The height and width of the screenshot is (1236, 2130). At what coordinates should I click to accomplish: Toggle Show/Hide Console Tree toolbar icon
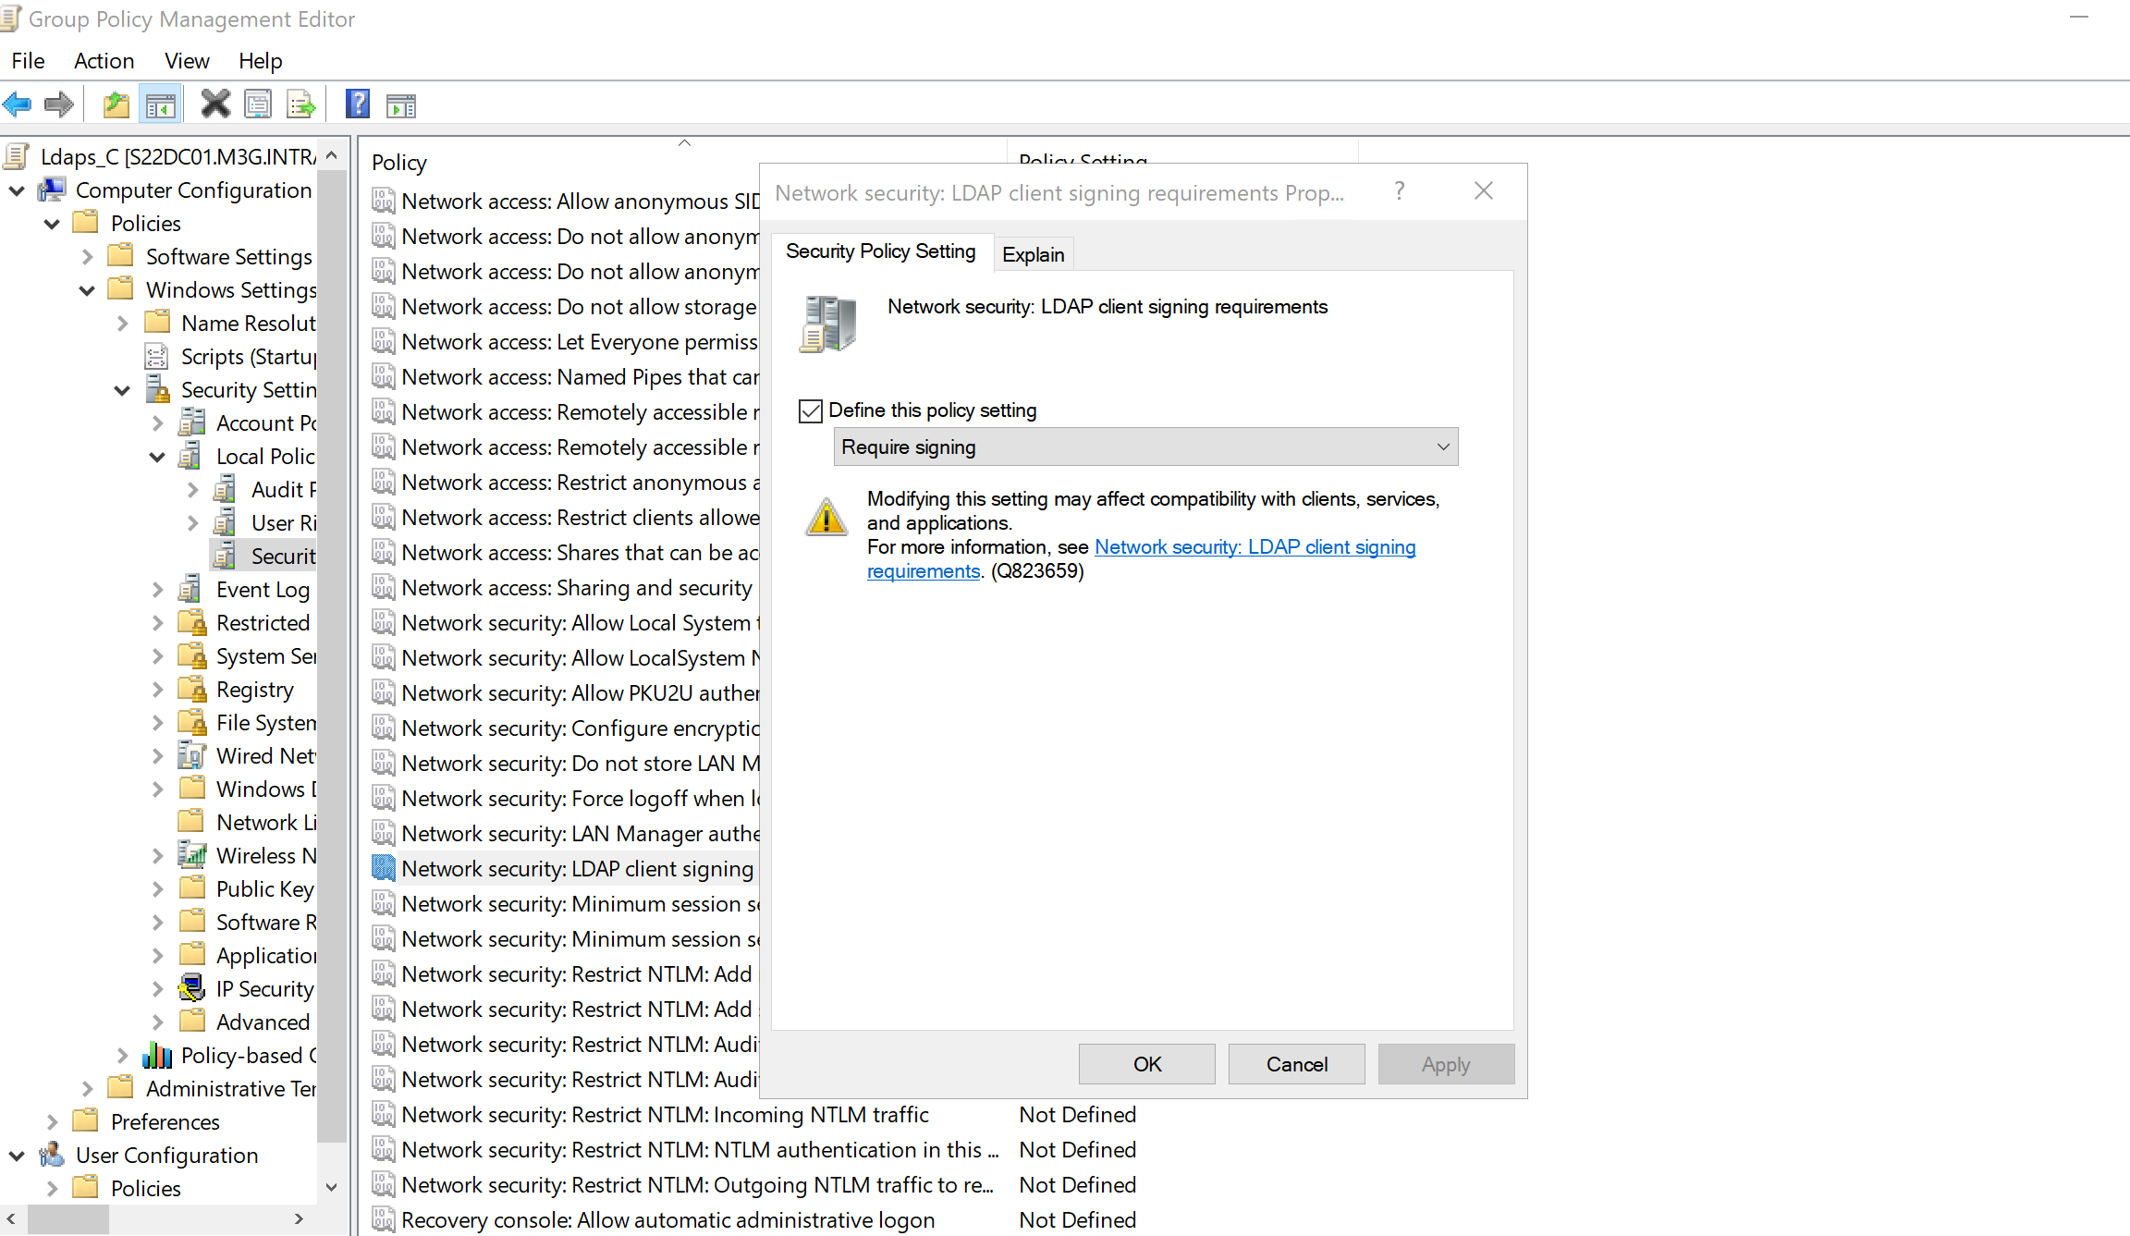pos(160,104)
